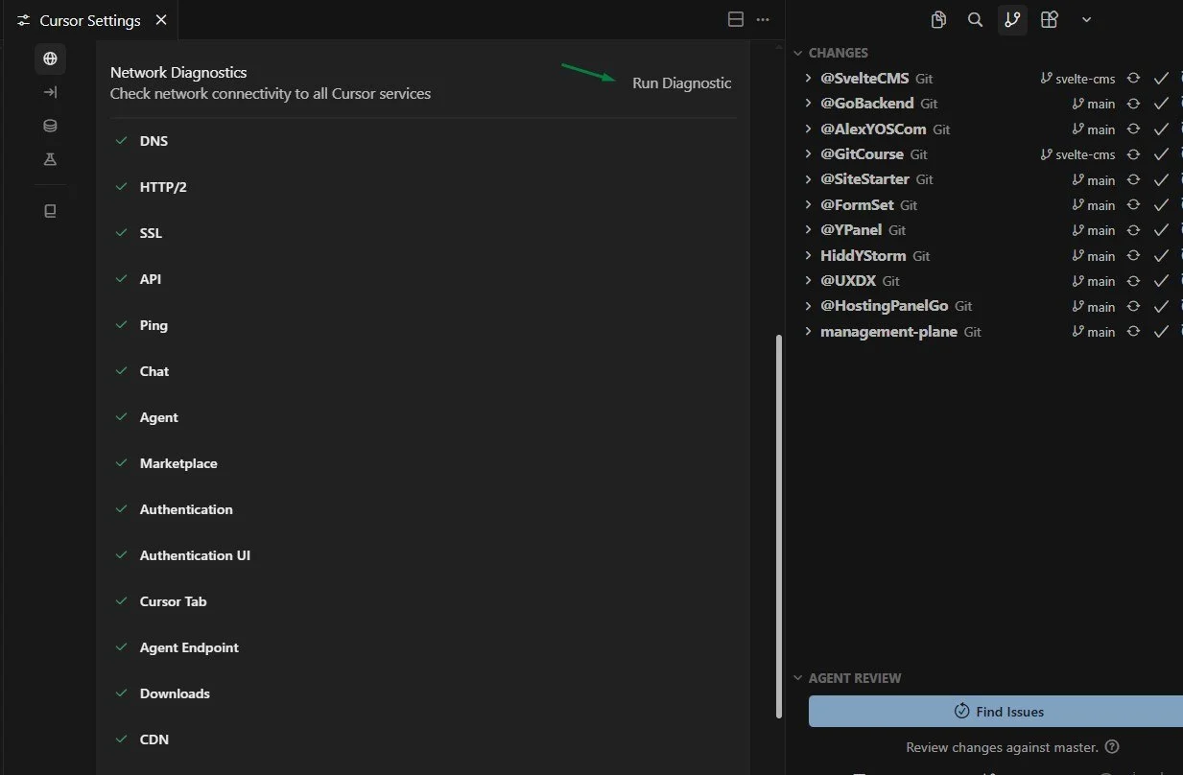Sync changes for @SiteStarter repository
1183x775 pixels.
(1134, 180)
